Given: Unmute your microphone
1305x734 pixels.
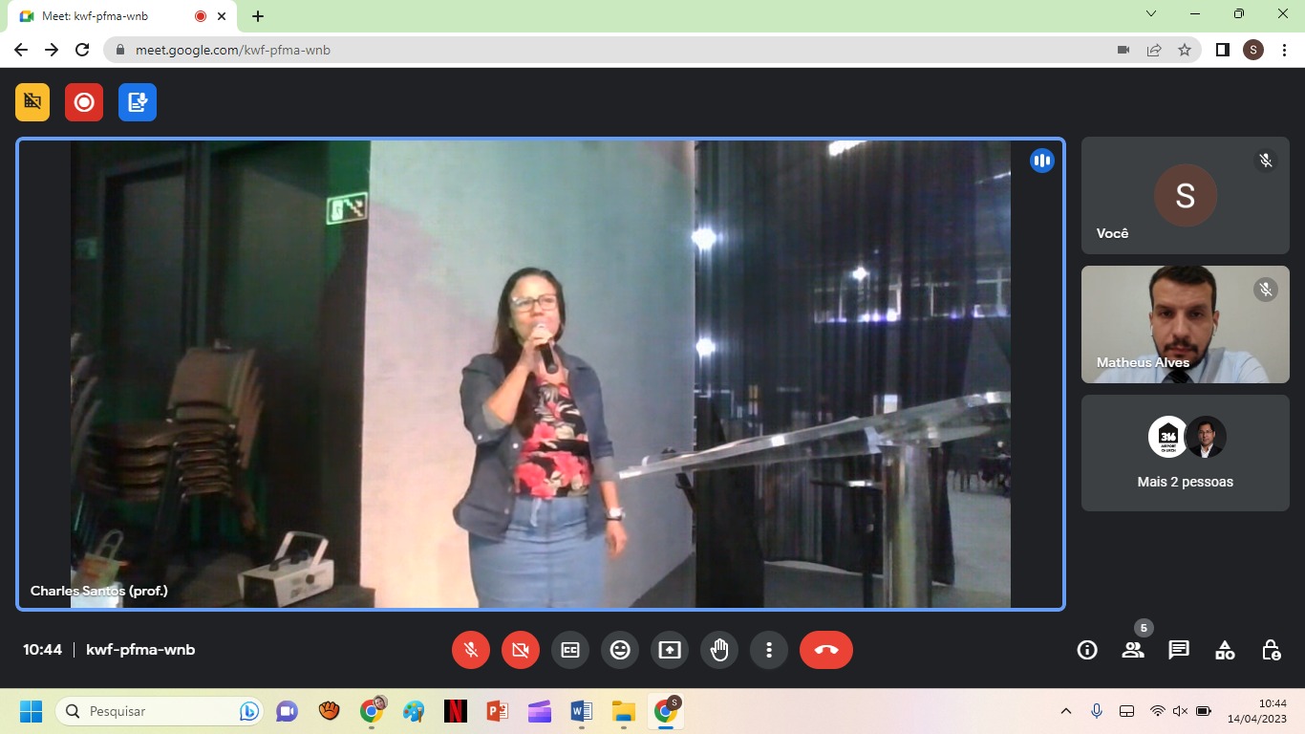Looking at the screenshot, I should (471, 650).
